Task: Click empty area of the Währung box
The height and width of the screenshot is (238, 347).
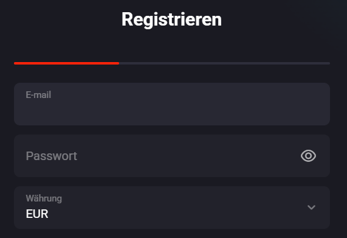Action: click(x=177, y=208)
